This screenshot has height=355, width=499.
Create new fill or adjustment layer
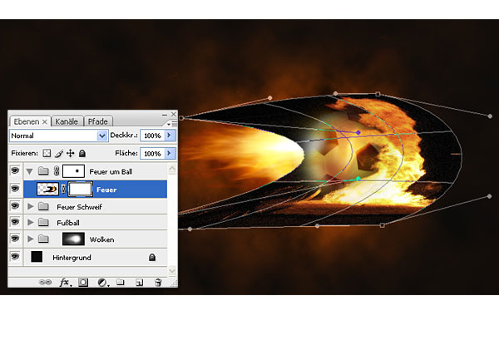(x=102, y=283)
